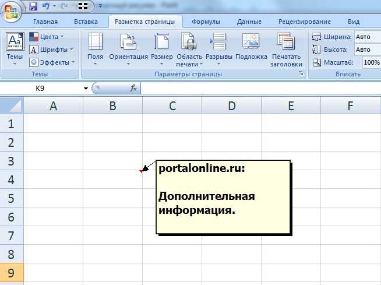Click the fx Insert Function button
The width and height of the screenshot is (381, 285).
tap(133, 88)
